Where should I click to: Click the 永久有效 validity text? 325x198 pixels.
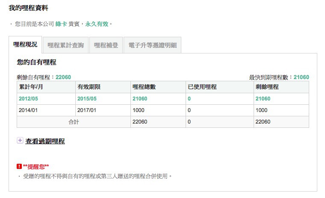click(97, 24)
